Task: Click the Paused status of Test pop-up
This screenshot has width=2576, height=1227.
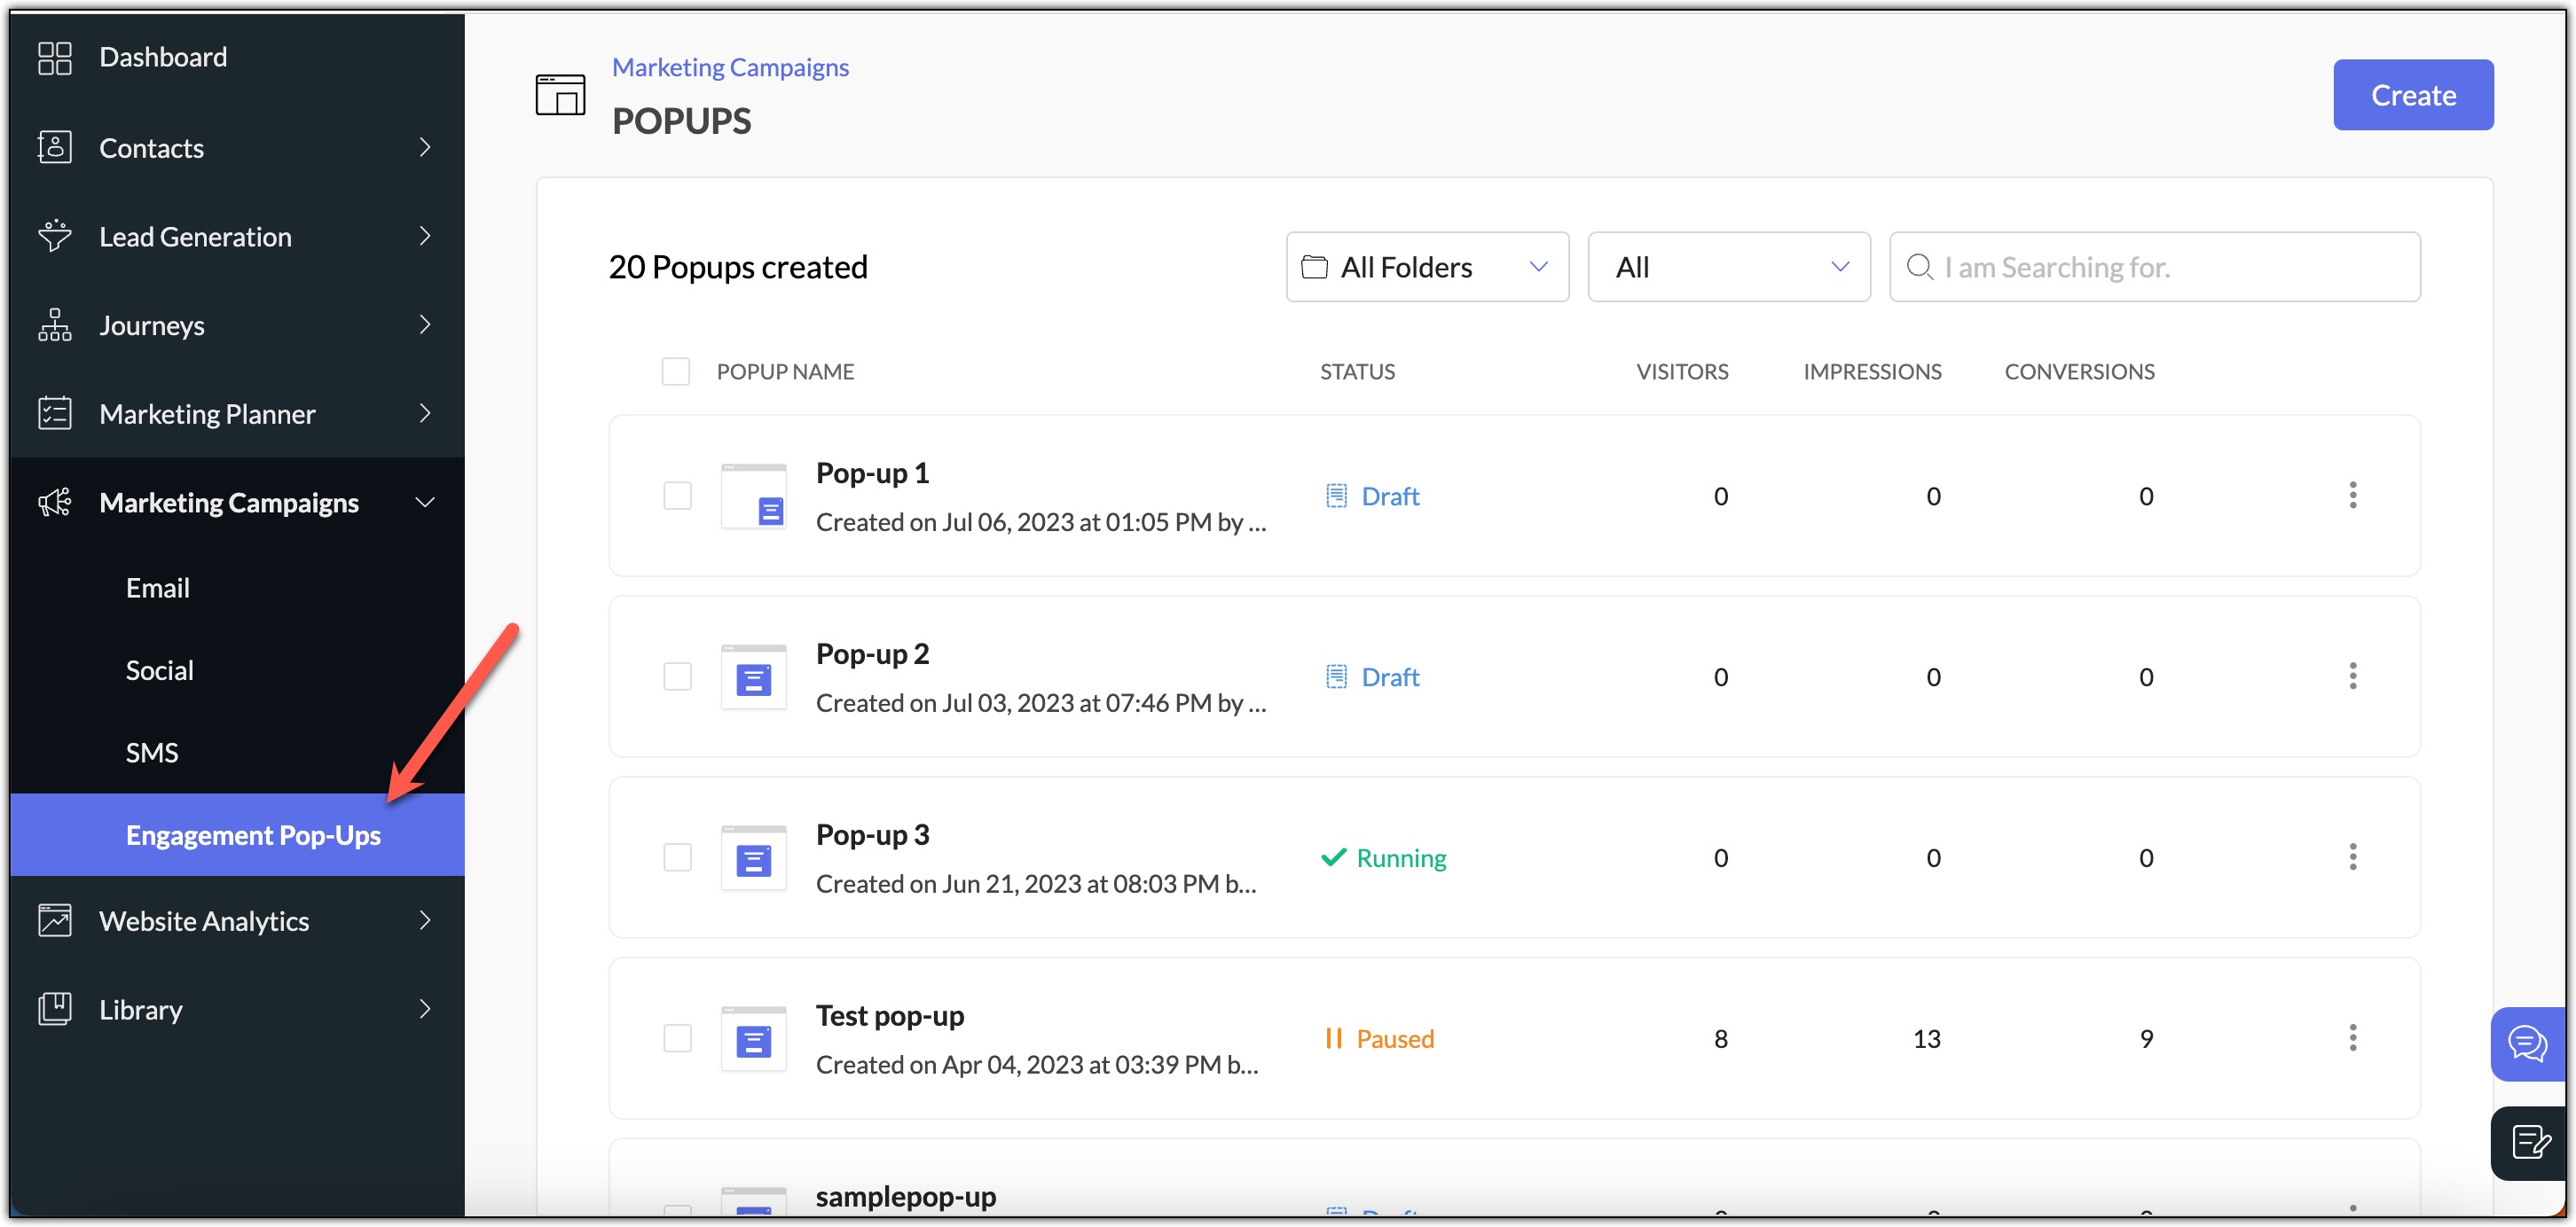Action: click(x=1379, y=1038)
